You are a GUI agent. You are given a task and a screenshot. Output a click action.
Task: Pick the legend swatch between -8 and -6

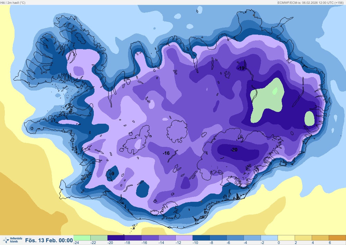coord(218,238)
